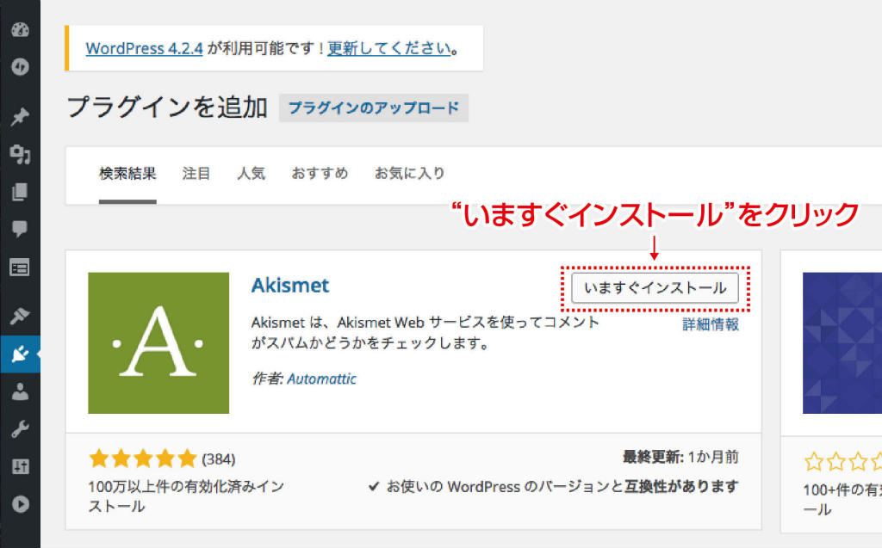This screenshot has width=882, height=548.
Task: Open Tools using the wrench icon
Action: pos(20,428)
